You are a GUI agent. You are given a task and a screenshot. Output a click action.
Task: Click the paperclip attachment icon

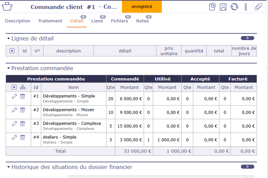258,7
